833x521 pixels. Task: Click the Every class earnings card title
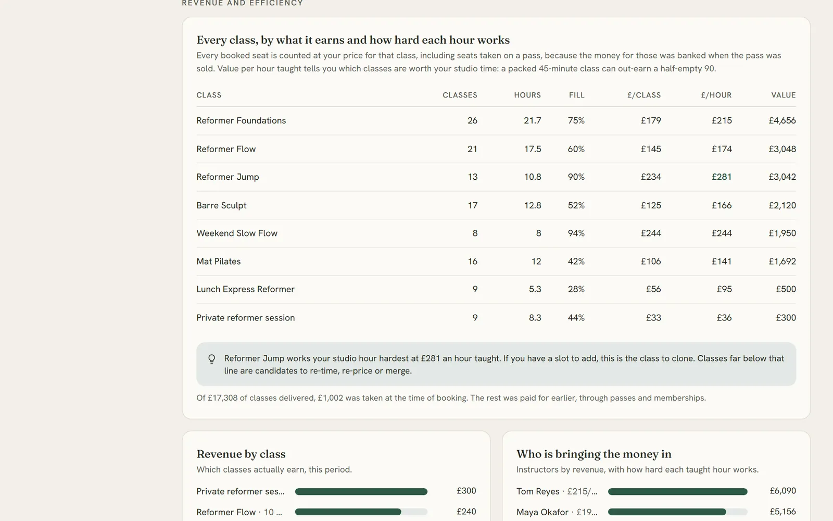tap(353, 40)
